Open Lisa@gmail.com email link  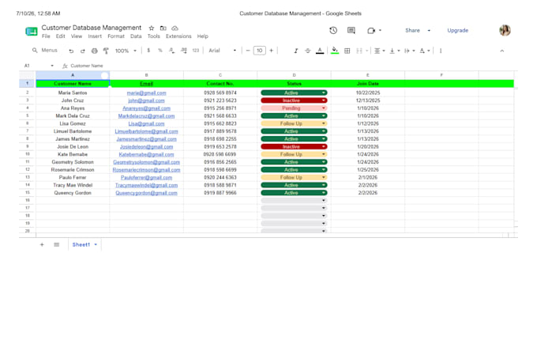click(x=146, y=123)
